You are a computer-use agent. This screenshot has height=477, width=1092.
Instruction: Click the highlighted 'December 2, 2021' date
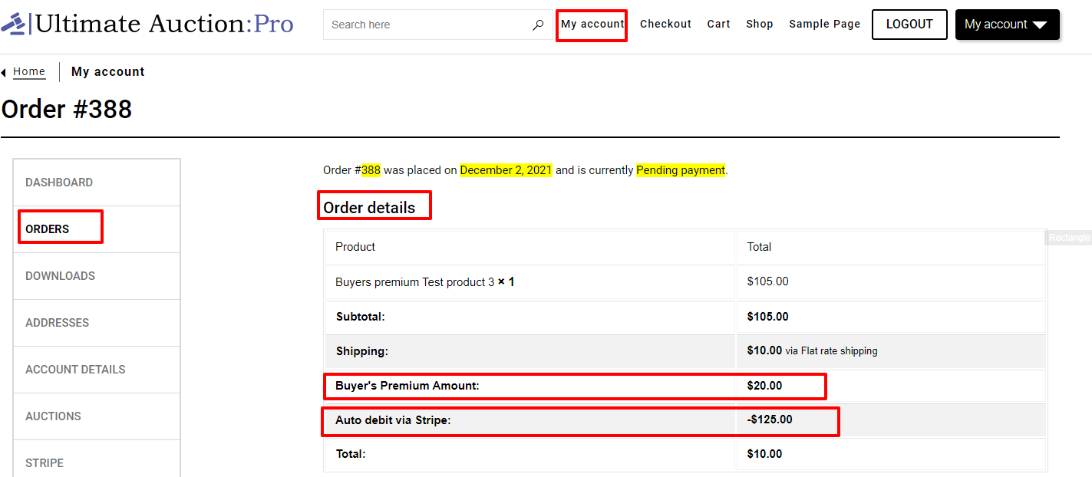(x=506, y=170)
